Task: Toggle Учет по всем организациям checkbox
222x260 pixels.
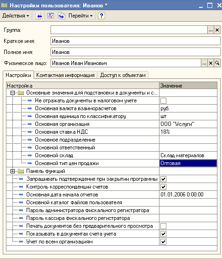Action: [x=163, y=242]
